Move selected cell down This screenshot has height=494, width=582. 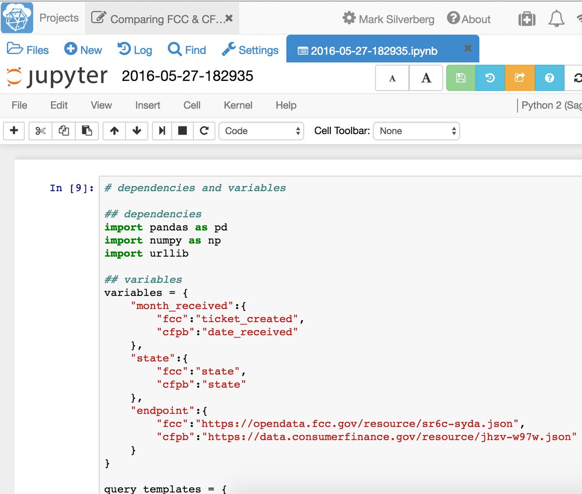coord(137,131)
